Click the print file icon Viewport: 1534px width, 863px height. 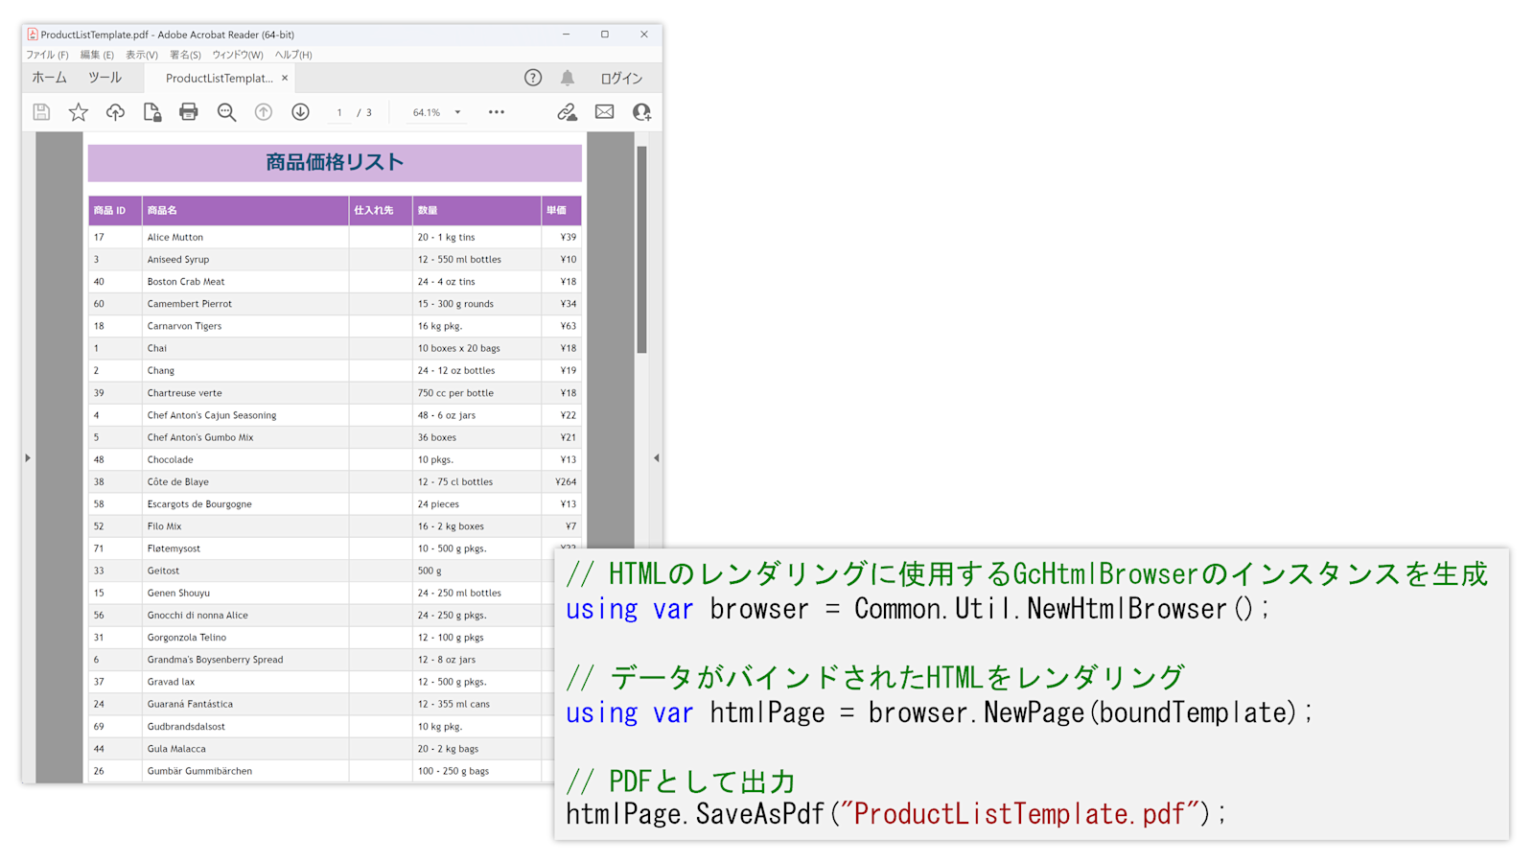[x=189, y=112]
